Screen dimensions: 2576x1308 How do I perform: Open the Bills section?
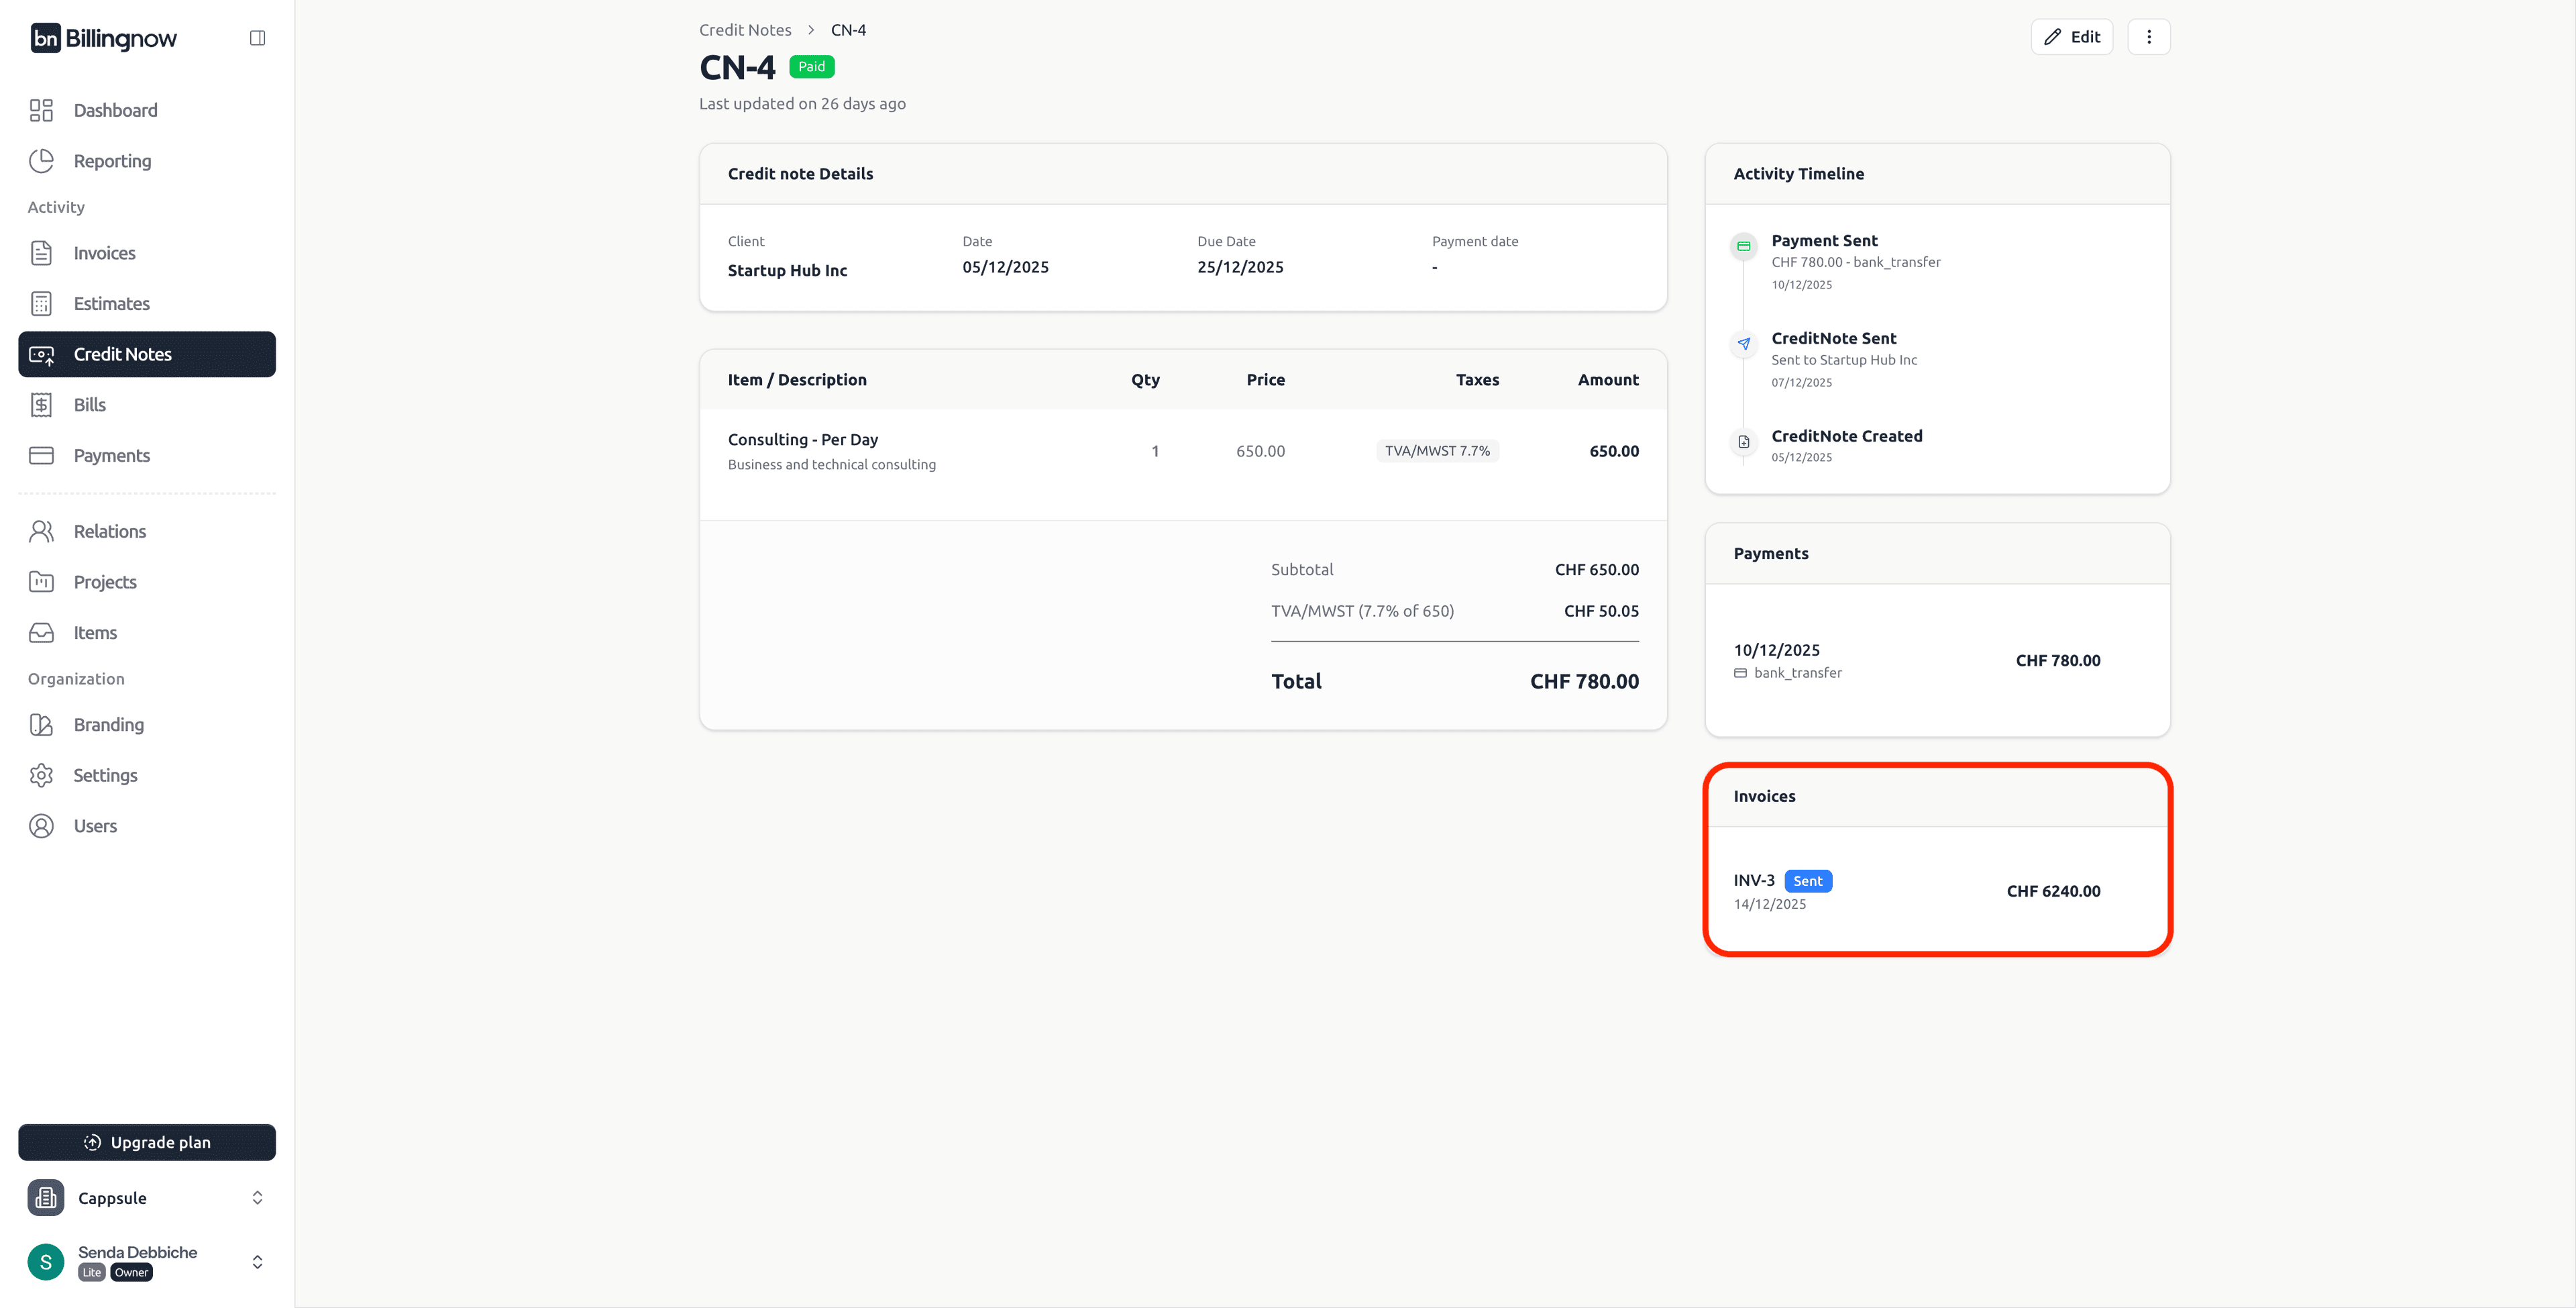(x=89, y=404)
